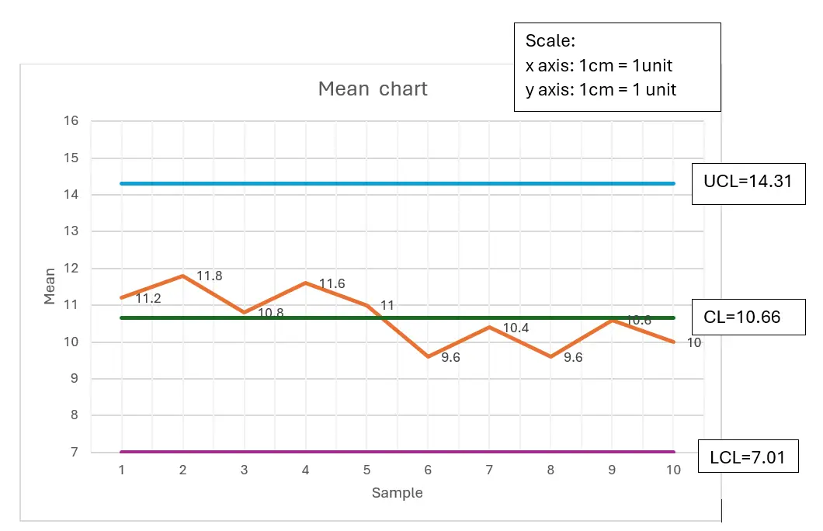This screenshot has height=531, width=823.
Task: Click the "Mean chart" title
Action: [x=373, y=89]
